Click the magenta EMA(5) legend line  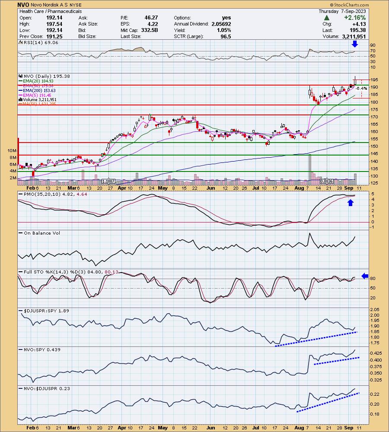pos(21,95)
